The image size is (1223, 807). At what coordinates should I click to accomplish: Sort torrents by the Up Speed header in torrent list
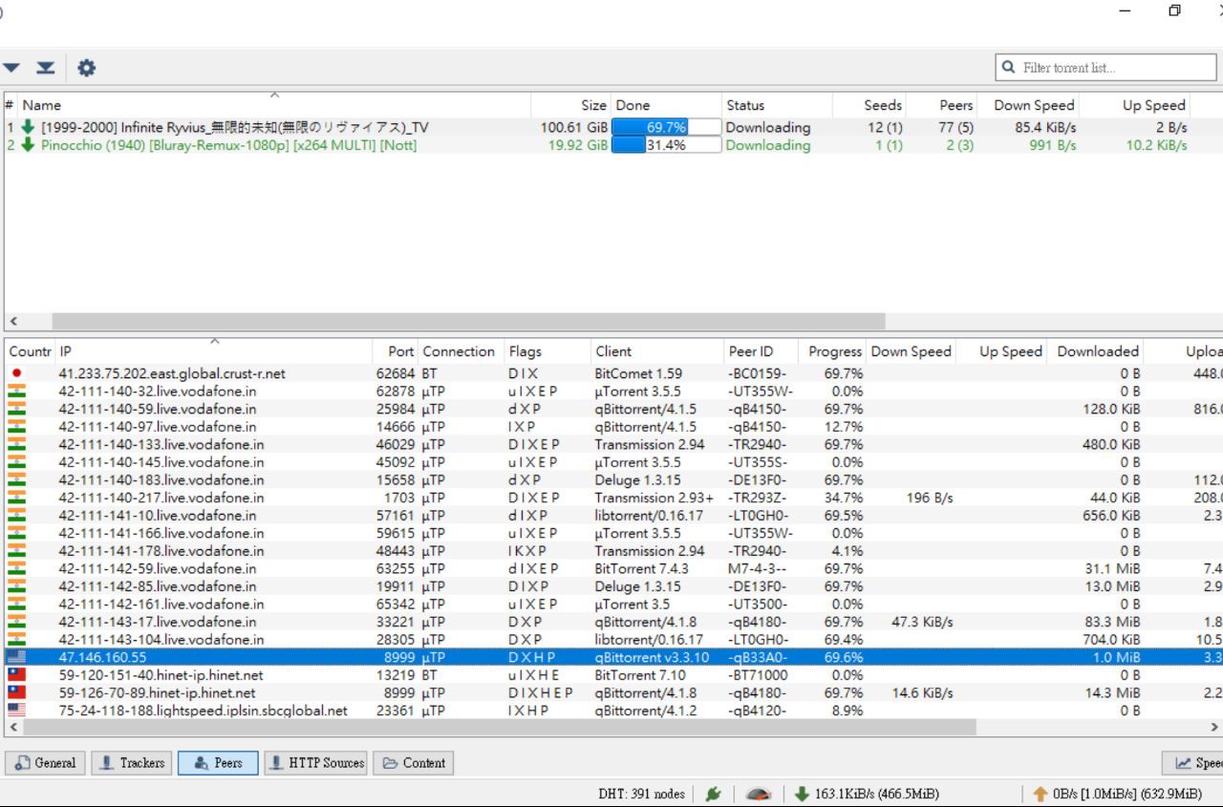coord(1137,105)
